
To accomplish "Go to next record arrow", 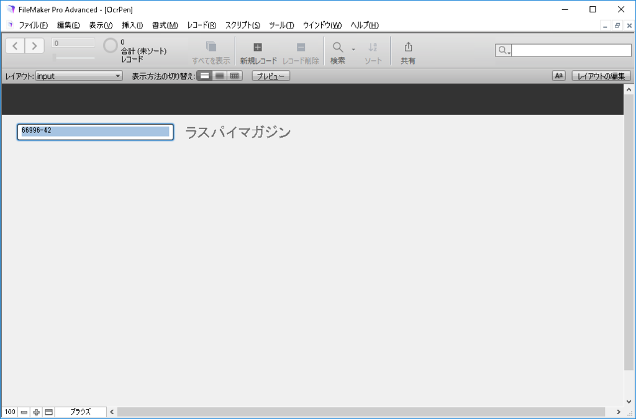I will click(x=35, y=46).
